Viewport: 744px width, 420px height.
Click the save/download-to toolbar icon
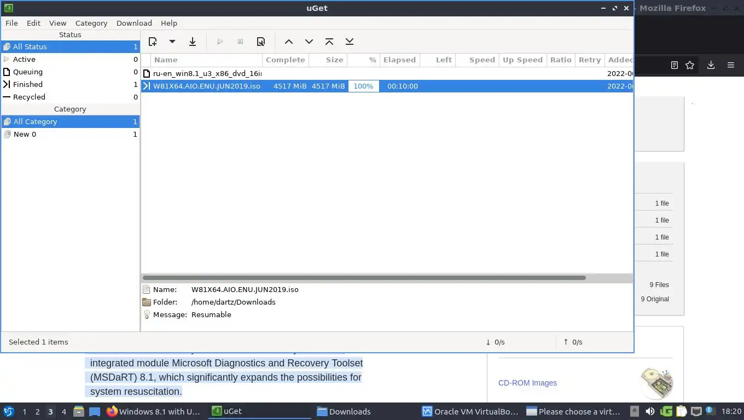(x=193, y=42)
